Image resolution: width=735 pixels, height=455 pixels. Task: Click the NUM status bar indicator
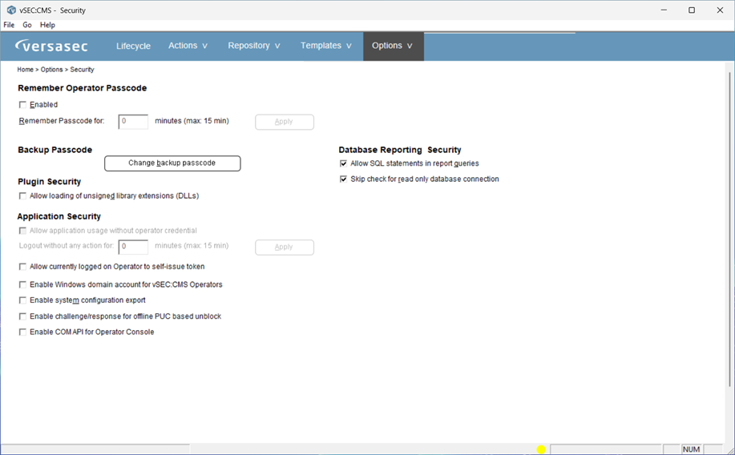tap(691, 449)
